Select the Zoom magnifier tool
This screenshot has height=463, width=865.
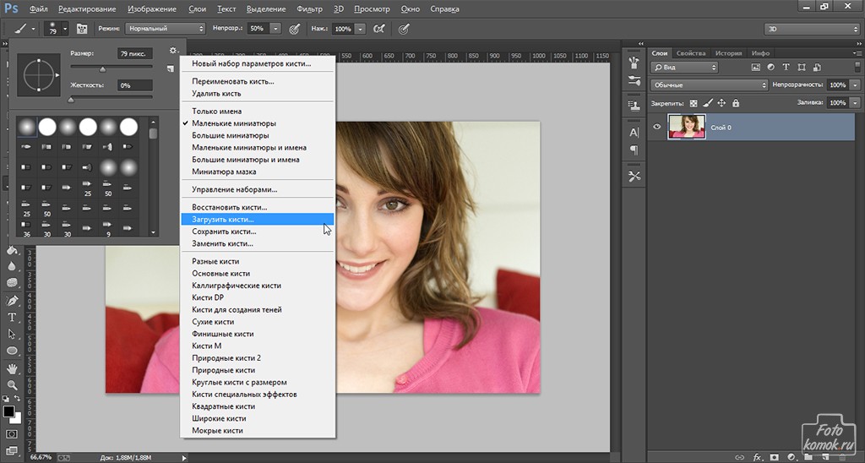12,385
